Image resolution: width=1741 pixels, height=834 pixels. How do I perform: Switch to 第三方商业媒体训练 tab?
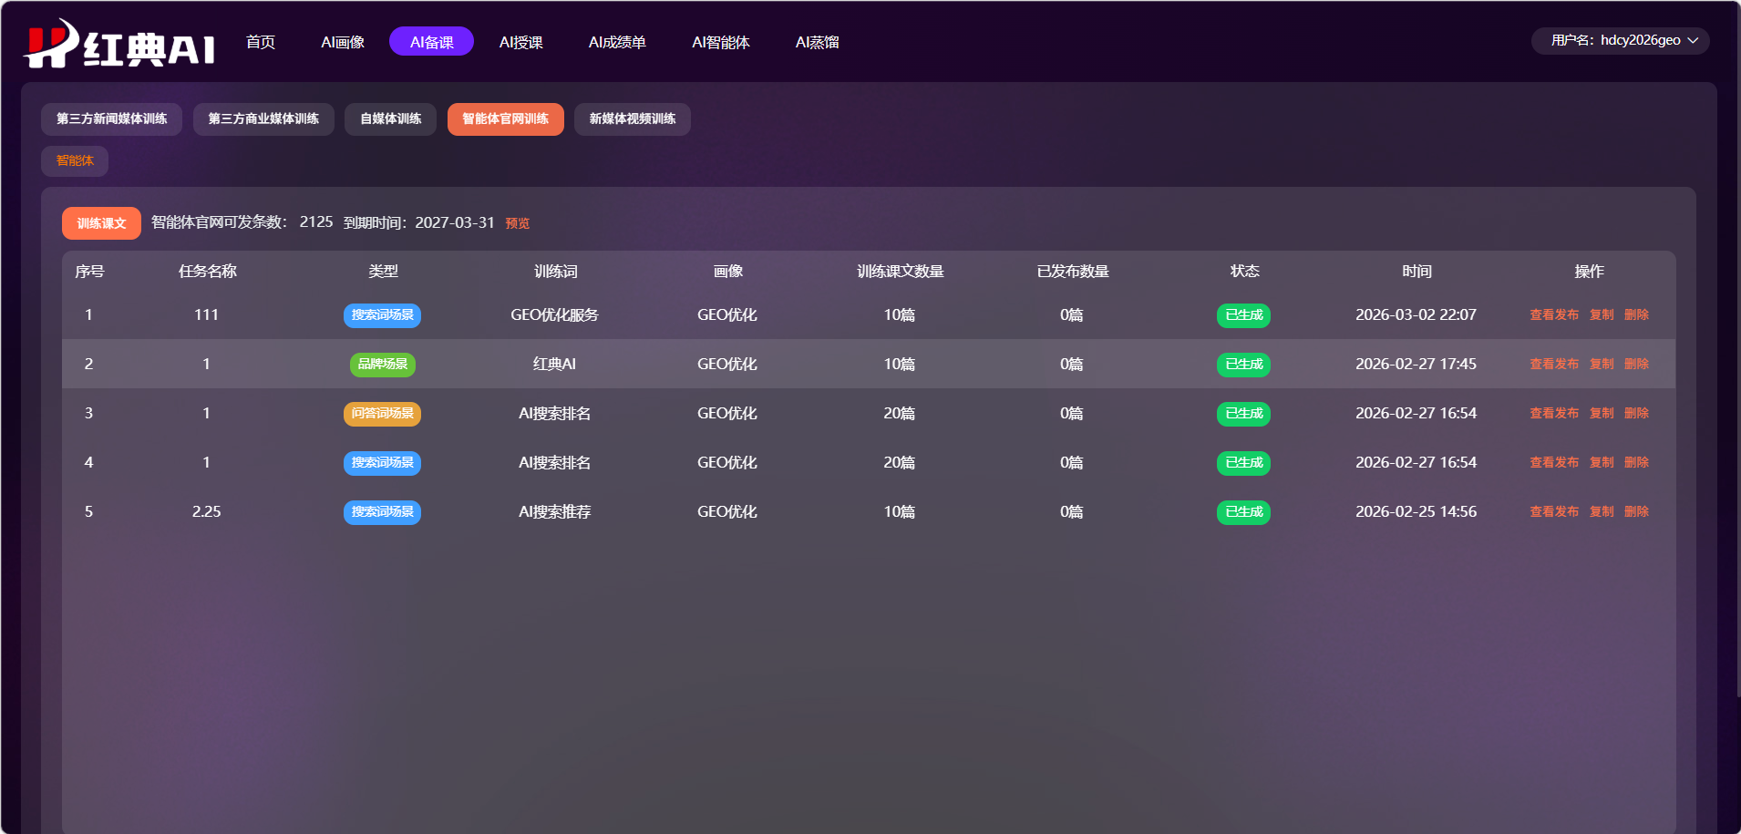coord(263,119)
